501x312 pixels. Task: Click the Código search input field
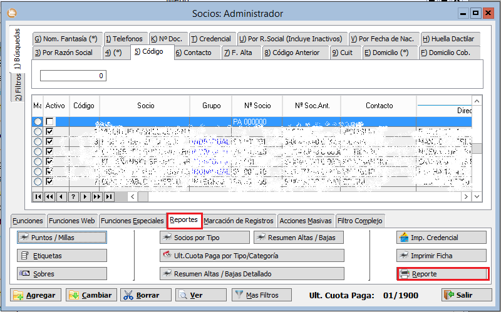73,76
